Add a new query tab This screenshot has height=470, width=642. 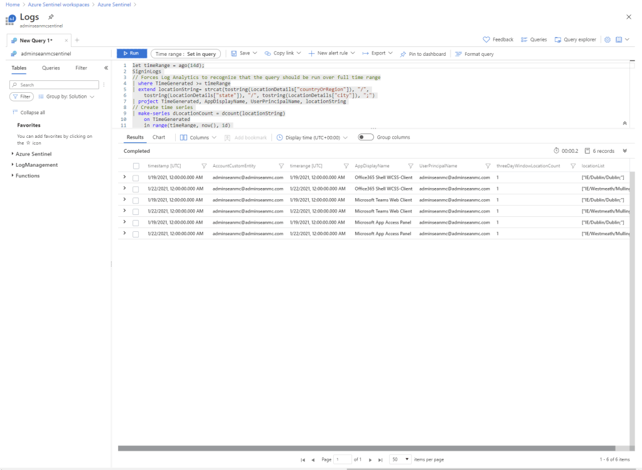(x=77, y=40)
